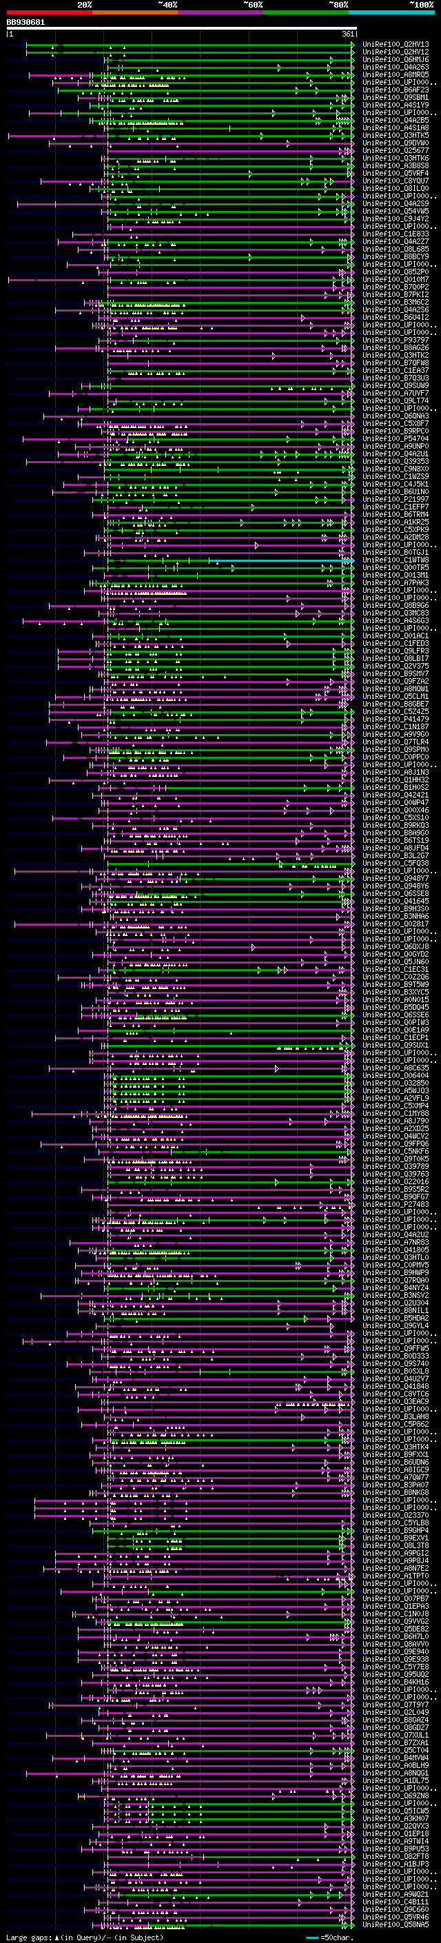Screen dimensions: 441x1943
Task: Click the 'Large gaps' legend text
Action: (29, 1937)
